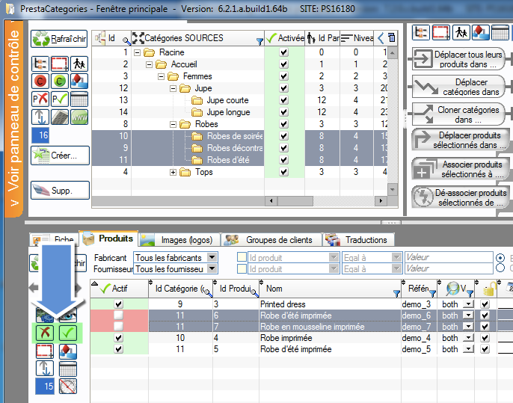The image size is (513, 403).
Task: Click the green checkmark activate products icon
Action: 68,332
